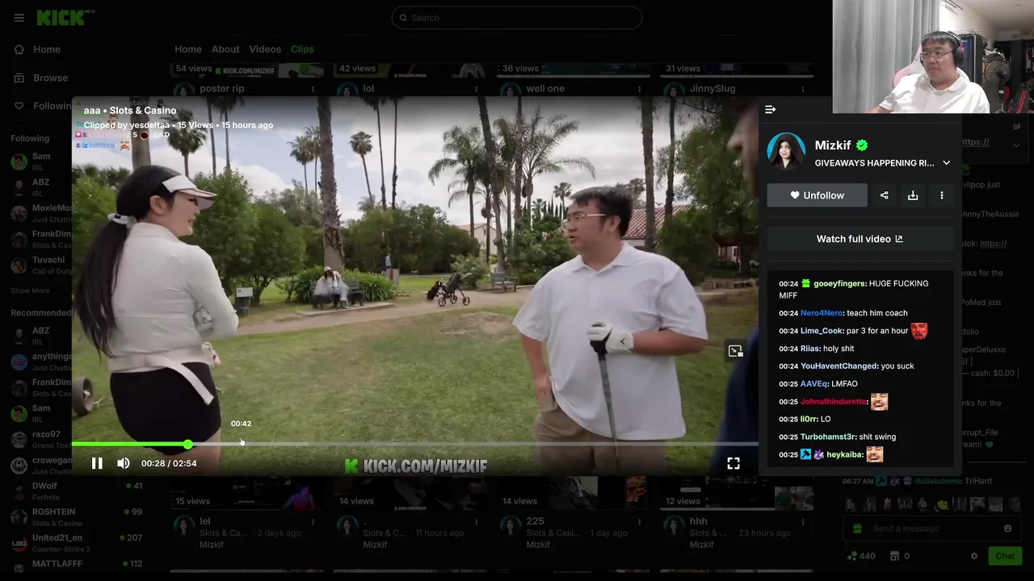Switch to the channel Home tab
1034x581 pixels.
pos(188,49)
